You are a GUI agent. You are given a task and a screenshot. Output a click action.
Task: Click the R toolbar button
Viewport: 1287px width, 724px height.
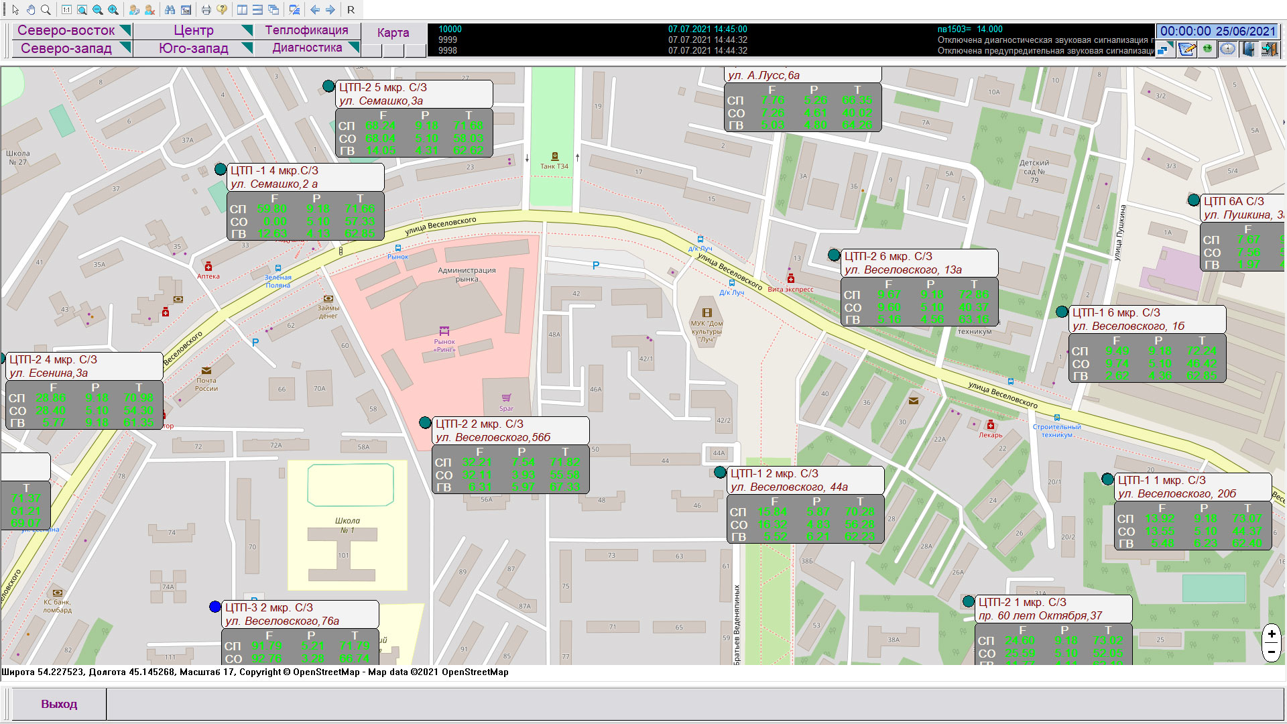pyautogui.click(x=351, y=10)
